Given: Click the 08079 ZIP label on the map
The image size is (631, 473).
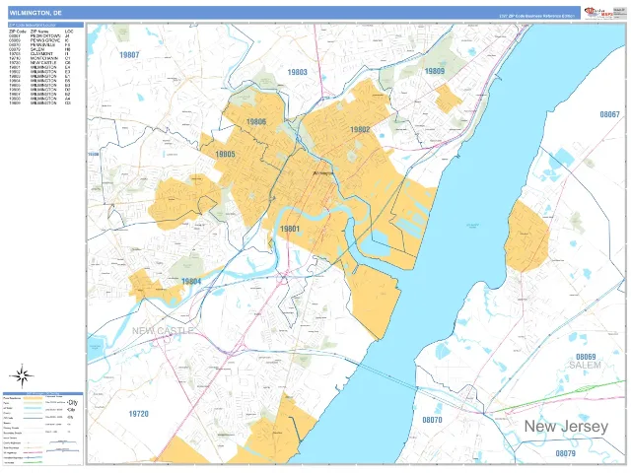Looking at the screenshot, I should pyautogui.click(x=565, y=453).
